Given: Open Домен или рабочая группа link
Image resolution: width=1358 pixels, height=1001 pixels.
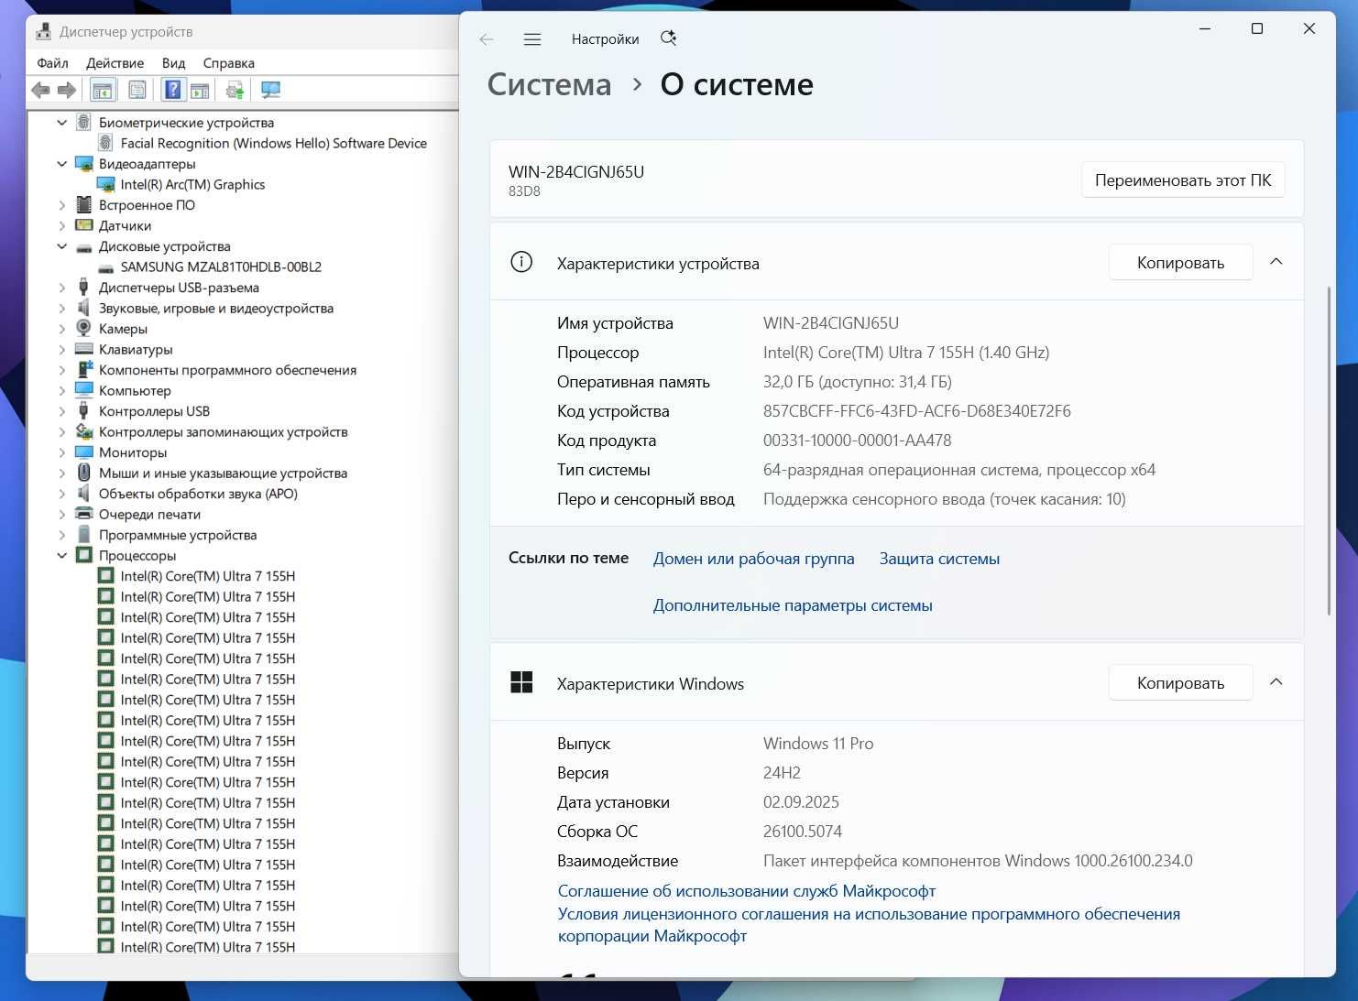Looking at the screenshot, I should 753,559.
